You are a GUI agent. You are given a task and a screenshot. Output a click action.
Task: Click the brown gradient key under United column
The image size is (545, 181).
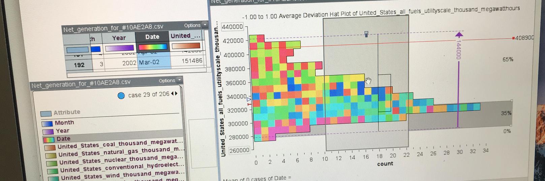coord(186,46)
